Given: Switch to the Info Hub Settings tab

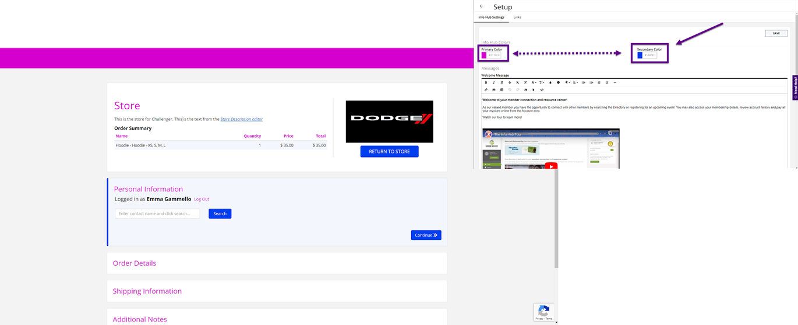Looking at the screenshot, I should [491, 17].
